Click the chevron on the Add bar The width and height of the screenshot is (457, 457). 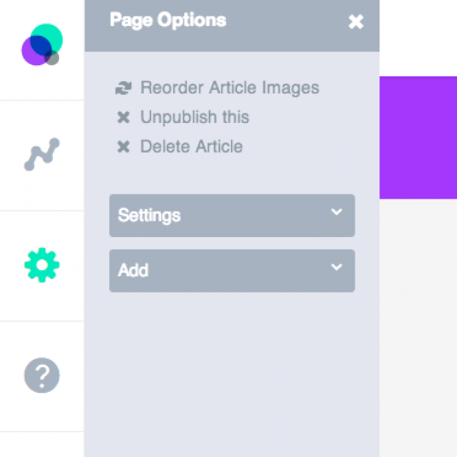click(337, 267)
